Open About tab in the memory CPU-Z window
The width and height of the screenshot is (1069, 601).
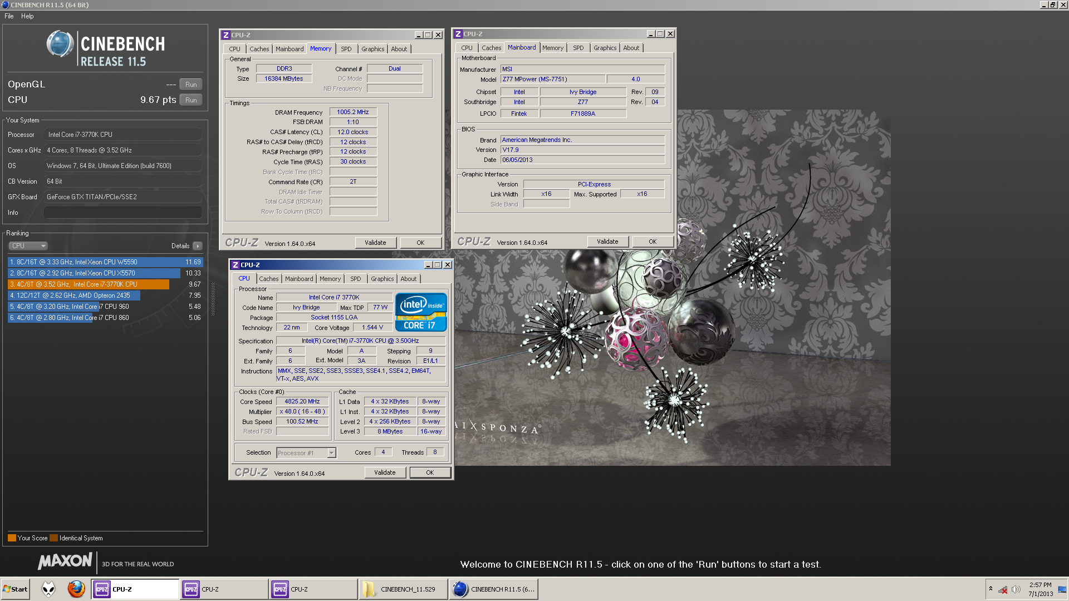coord(399,49)
